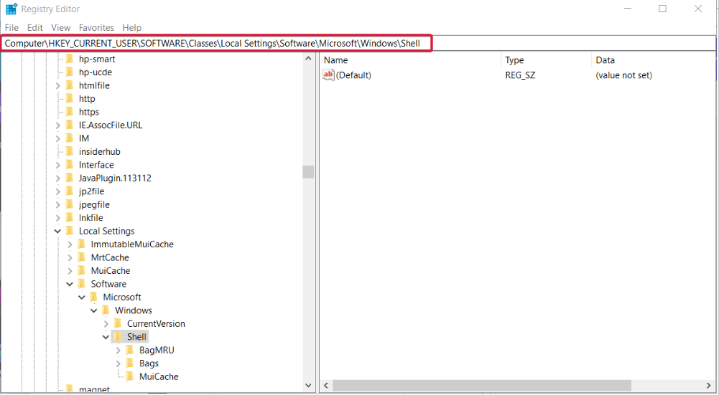Select the CurrentVersion folder icon

118,324
